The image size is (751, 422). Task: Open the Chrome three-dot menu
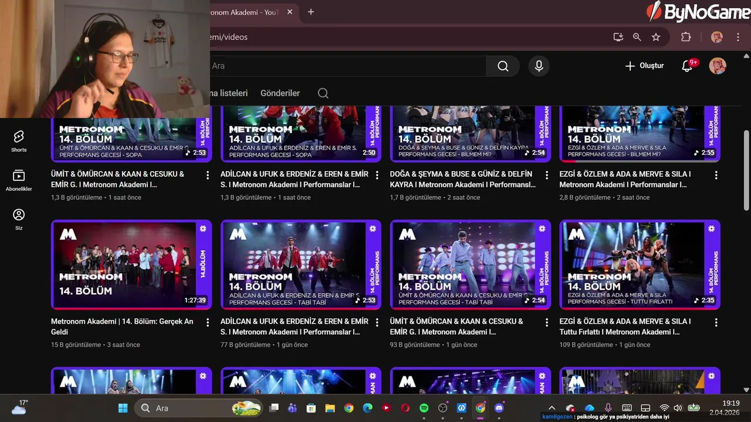click(x=738, y=37)
